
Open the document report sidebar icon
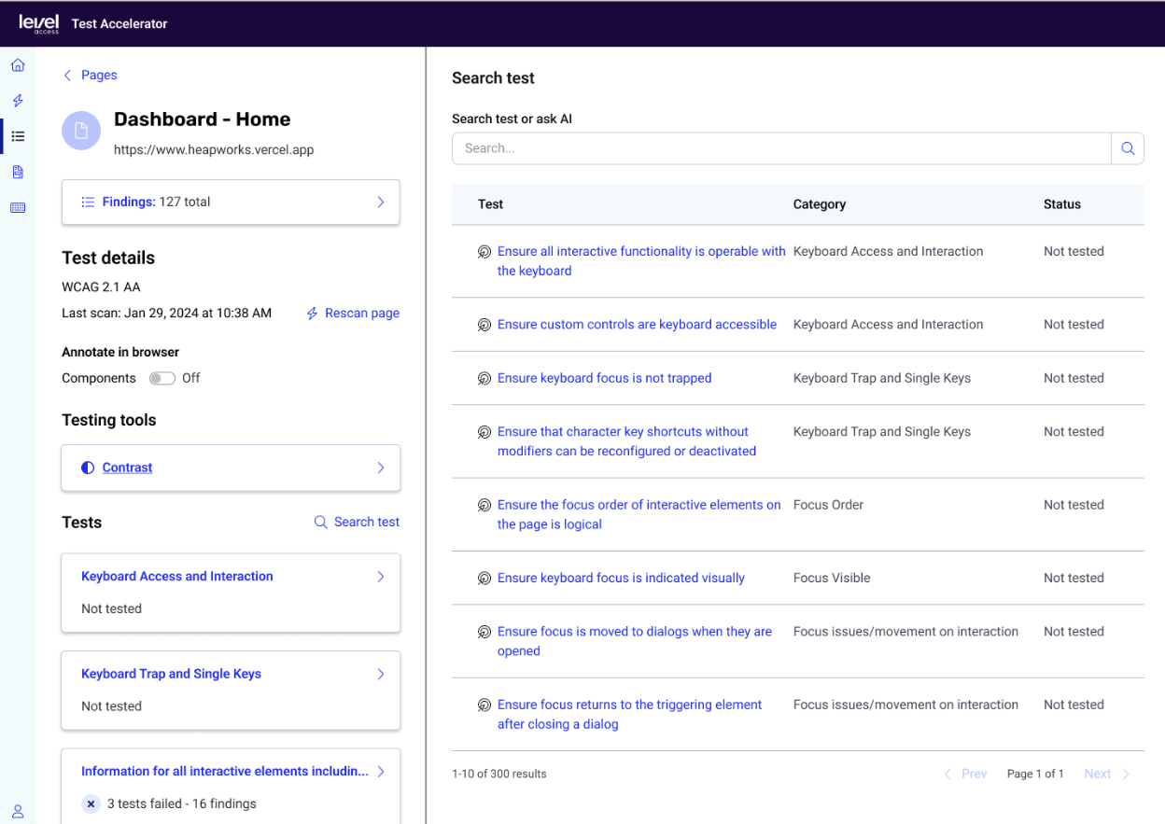(x=18, y=172)
